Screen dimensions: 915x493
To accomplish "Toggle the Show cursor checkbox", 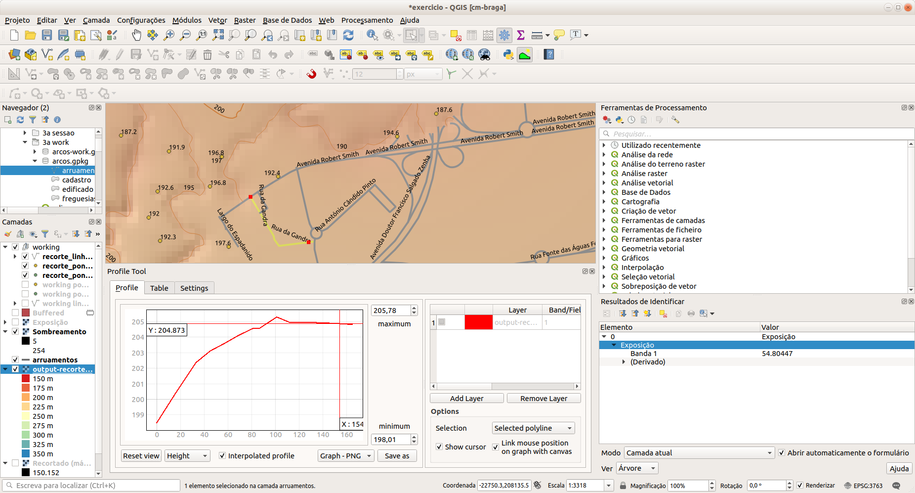I will click(x=439, y=447).
